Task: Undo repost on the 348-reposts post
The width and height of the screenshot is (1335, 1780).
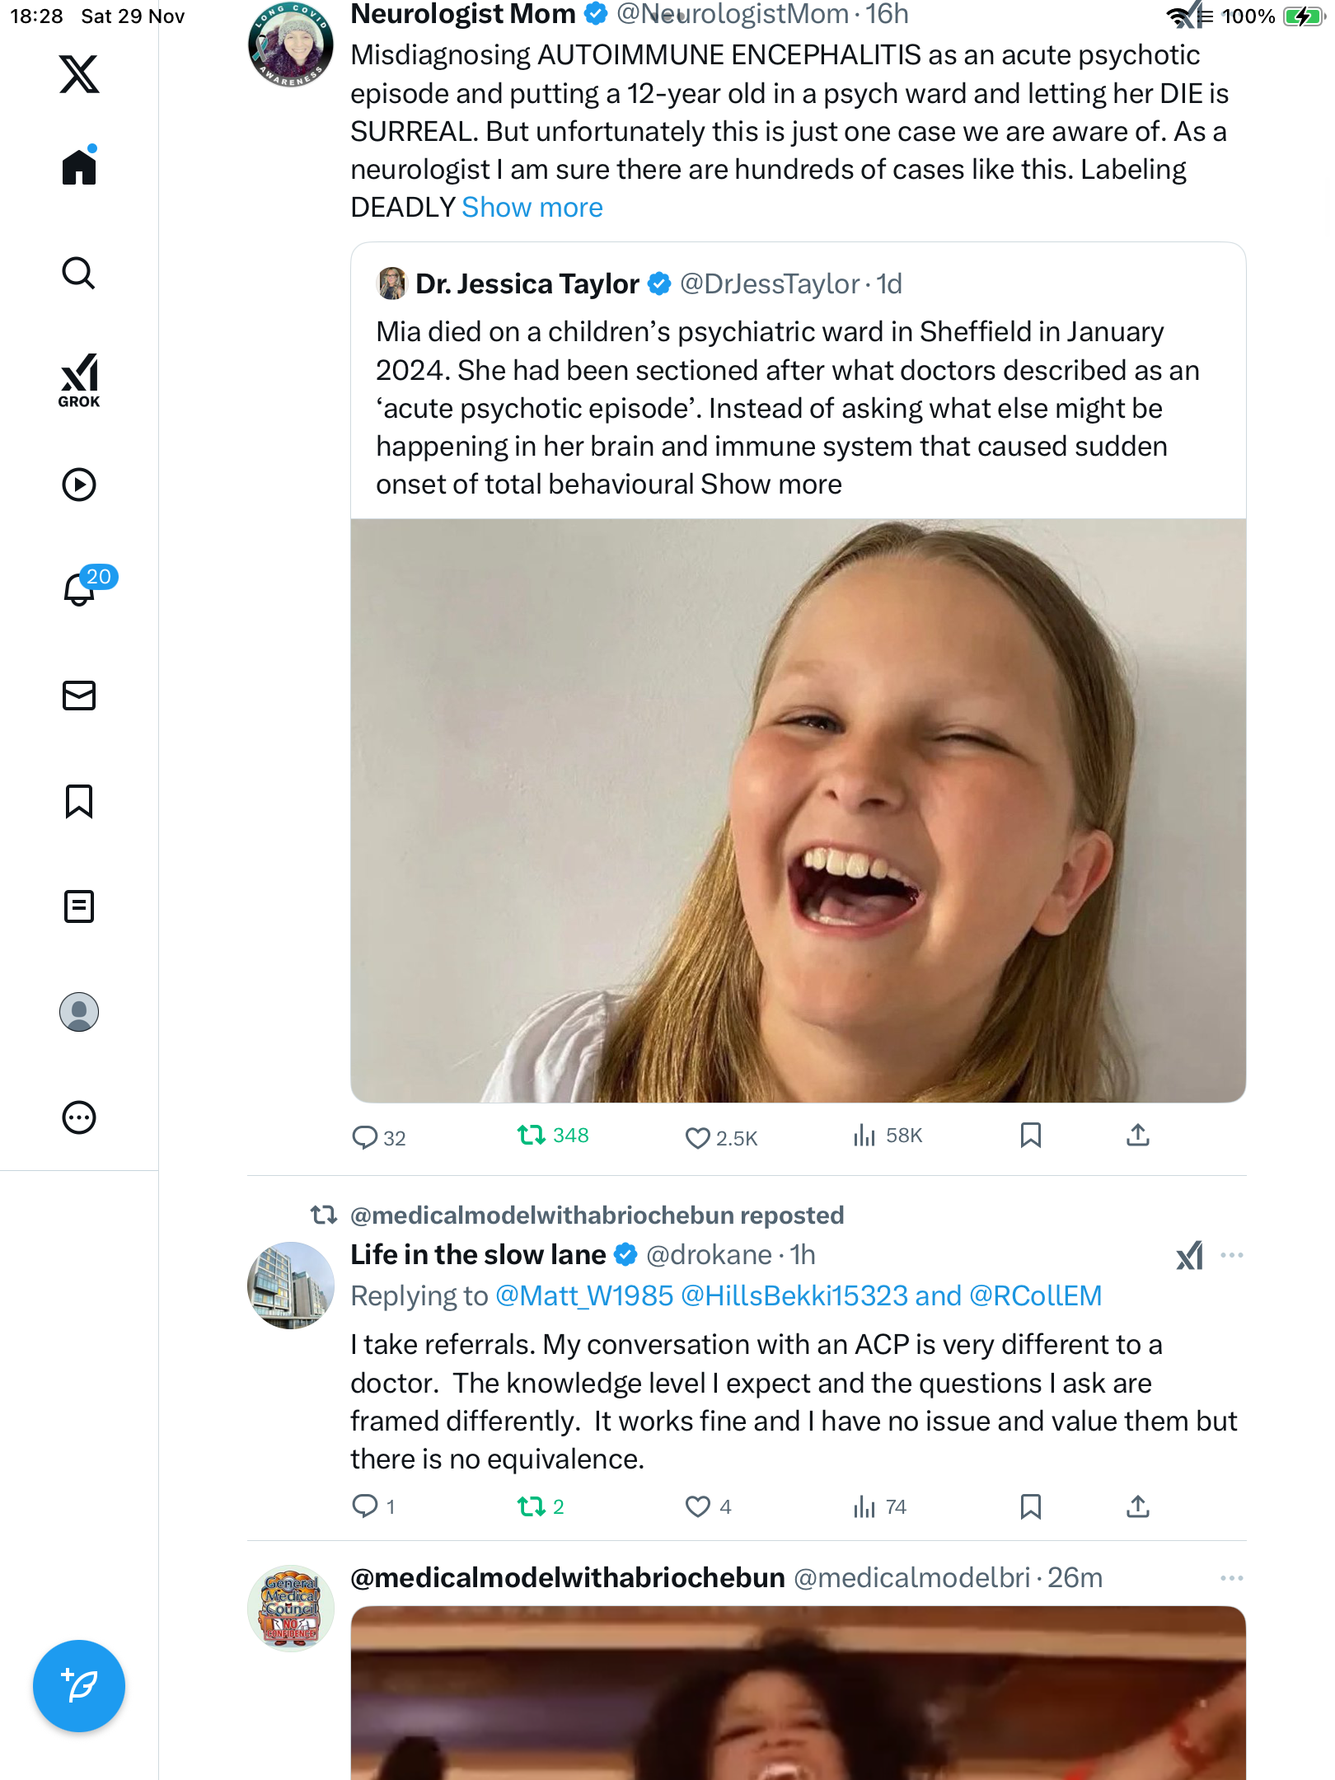Action: (532, 1136)
